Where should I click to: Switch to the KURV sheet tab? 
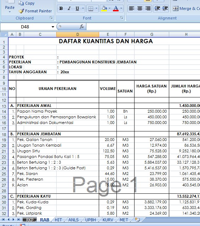coord(108,220)
